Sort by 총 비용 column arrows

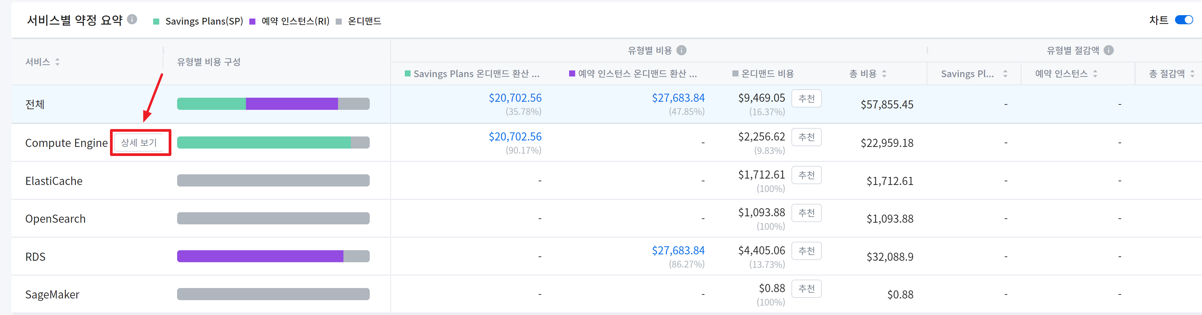coord(884,74)
